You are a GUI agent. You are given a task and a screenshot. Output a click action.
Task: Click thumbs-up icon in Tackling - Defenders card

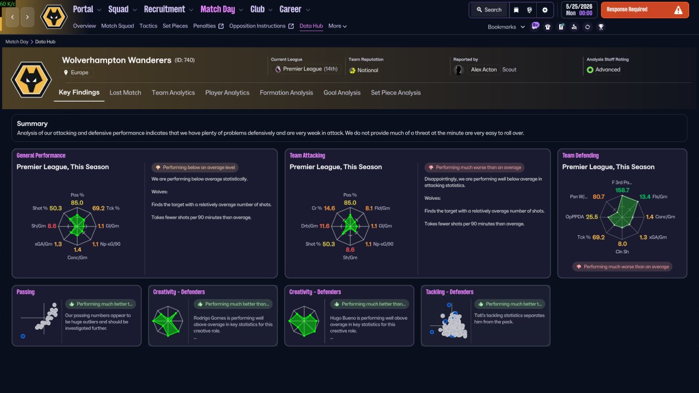click(481, 304)
